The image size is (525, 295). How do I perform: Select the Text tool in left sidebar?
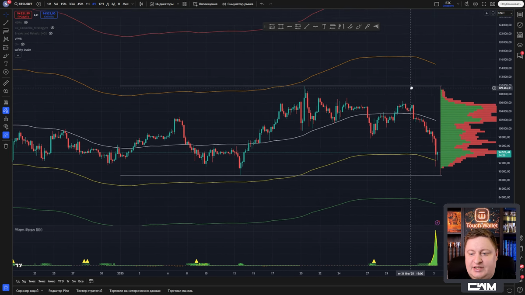pos(6,64)
